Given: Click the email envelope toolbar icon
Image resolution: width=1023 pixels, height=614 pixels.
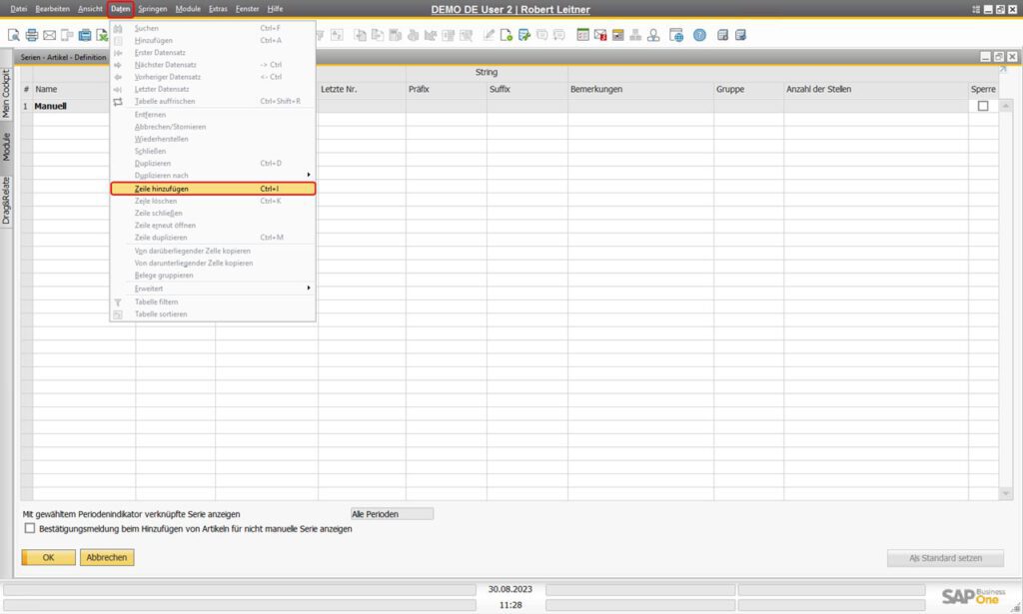Looking at the screenshot, I should [x=49, y=35].
